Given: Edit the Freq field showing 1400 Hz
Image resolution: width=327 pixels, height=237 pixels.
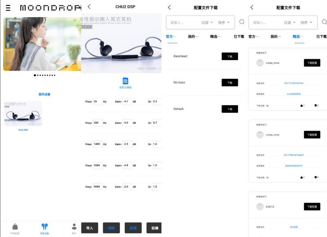Looking at the screenshot, I should [98, 144].
